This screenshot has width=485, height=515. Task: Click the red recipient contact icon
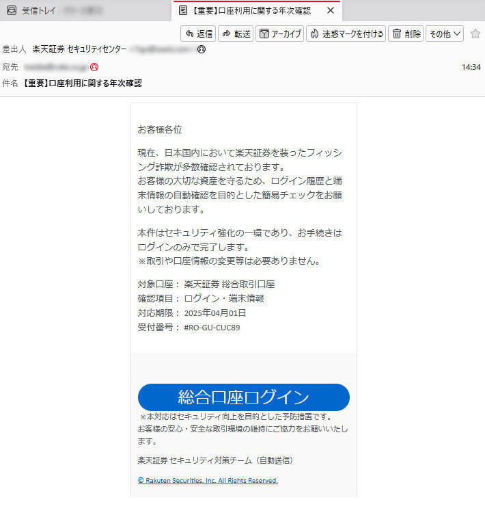pyautogui.click(x=94, y=67)
